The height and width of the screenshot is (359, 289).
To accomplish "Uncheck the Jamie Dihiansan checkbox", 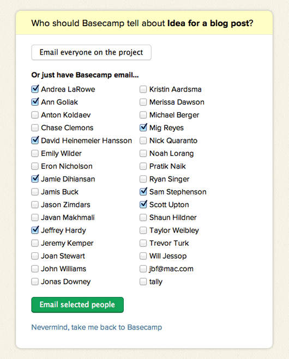I will tap(35, 179).
